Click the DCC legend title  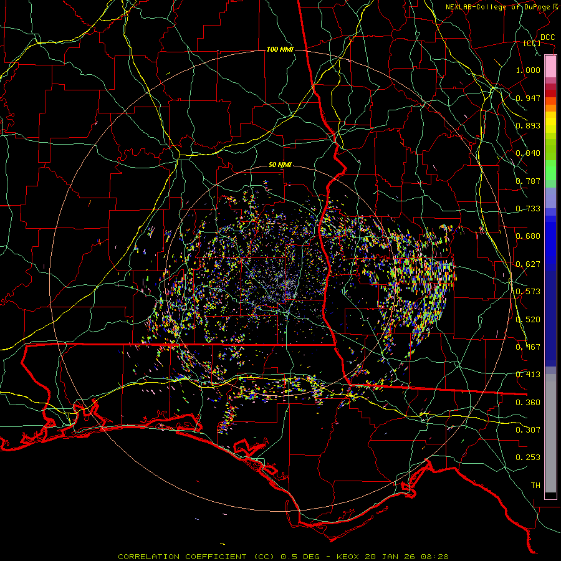(x=547, y=37)
